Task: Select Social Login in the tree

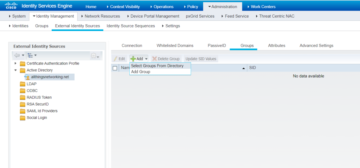Action: point(37,118)
